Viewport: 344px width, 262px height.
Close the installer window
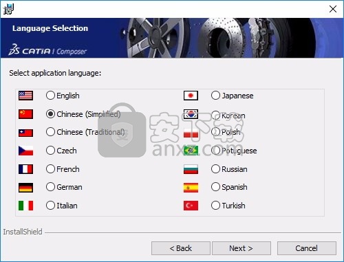click(333, 9)
